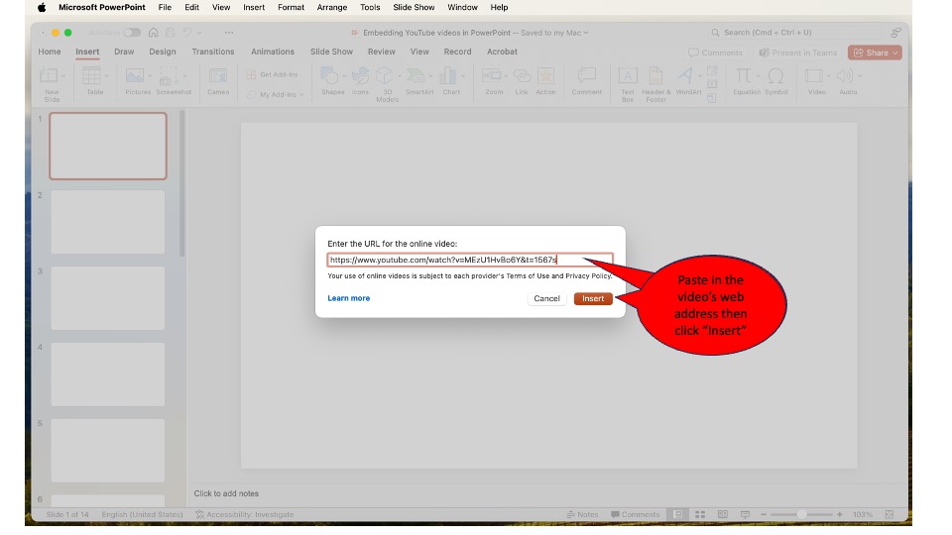Open the Comments pane button in ribbon header
Viewport: 952px width, 535px height.
pyautogui.click(x=715, y=53)
